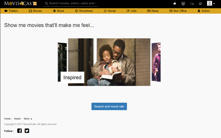Open the Actors menu item
The image size is (221, 138).
coord(203,11)
